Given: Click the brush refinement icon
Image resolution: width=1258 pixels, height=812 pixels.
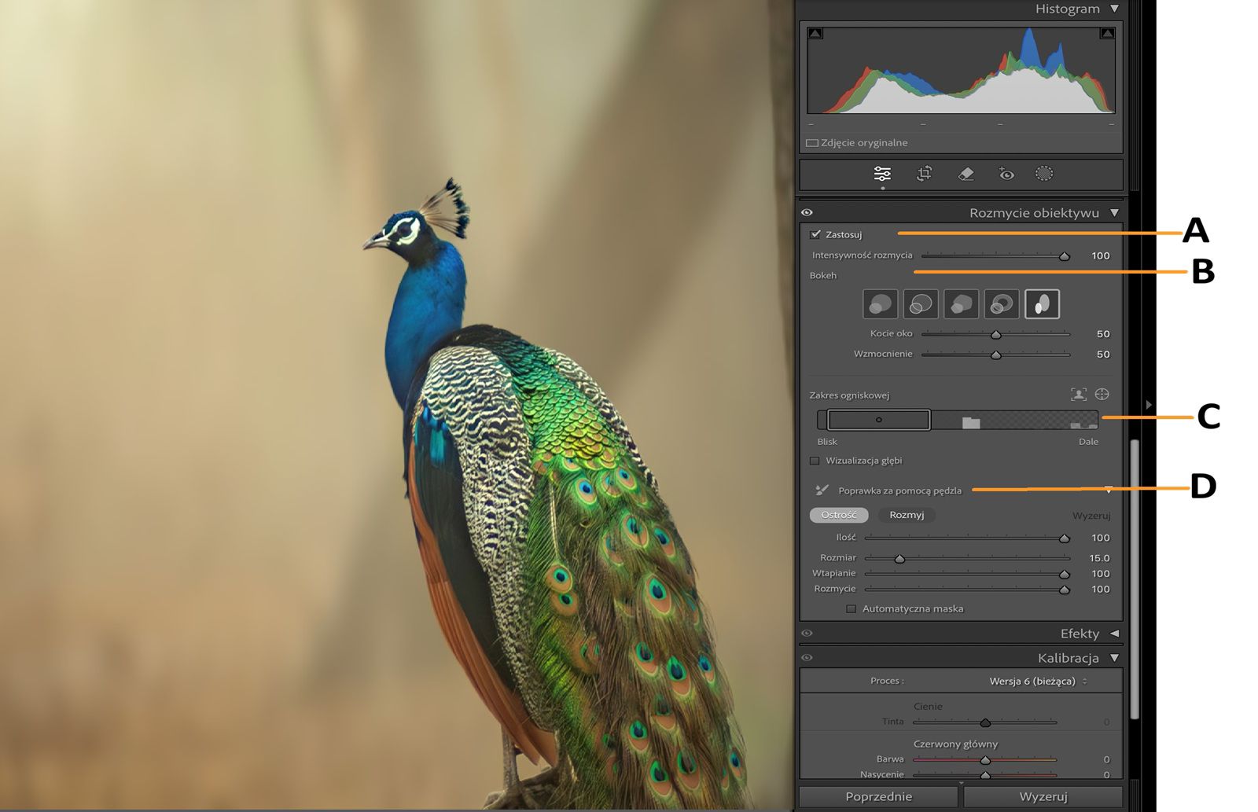Looking at the screenshot, I should (x=822, y=491).
